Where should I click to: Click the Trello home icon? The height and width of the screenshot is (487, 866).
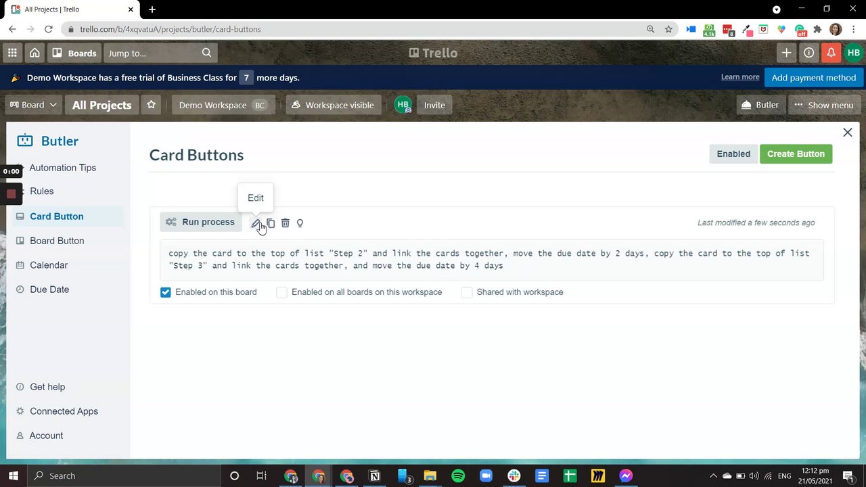pos(35,53)
